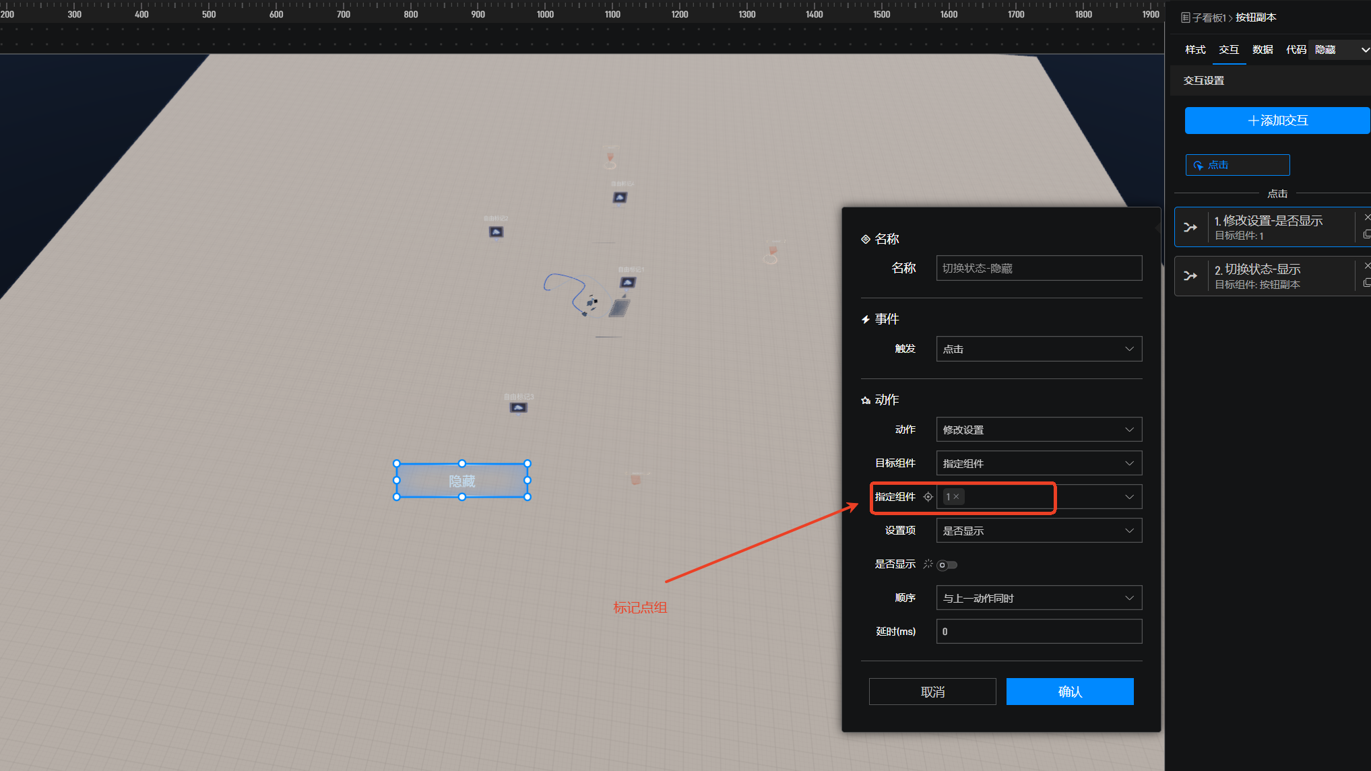Click the 子看板1 breadcrumb icon
1371x771 pixels.
tap(1185, 18)
